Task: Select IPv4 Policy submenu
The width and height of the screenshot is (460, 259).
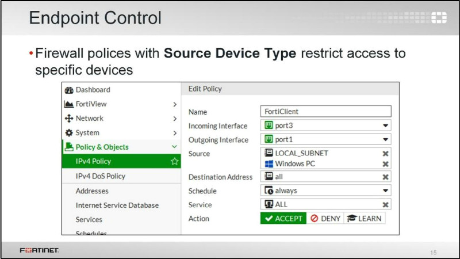Action: (121, 161)
